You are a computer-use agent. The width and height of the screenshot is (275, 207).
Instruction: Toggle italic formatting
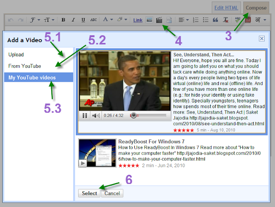pos(73,20)
